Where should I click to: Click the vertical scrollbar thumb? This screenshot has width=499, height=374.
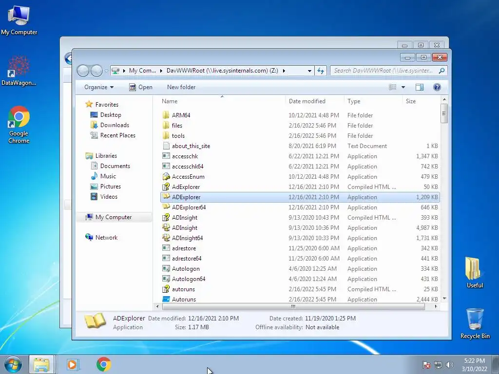coord(444,113)
